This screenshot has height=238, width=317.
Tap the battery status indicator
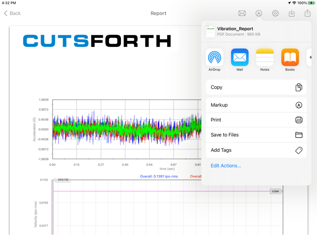point(311,3)
